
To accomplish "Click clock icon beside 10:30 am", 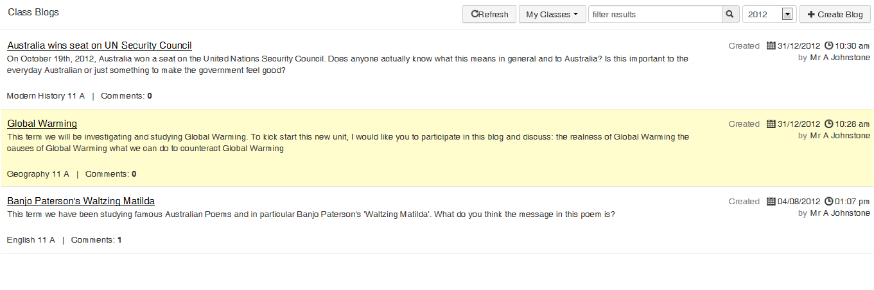I will tap(828, 46).
